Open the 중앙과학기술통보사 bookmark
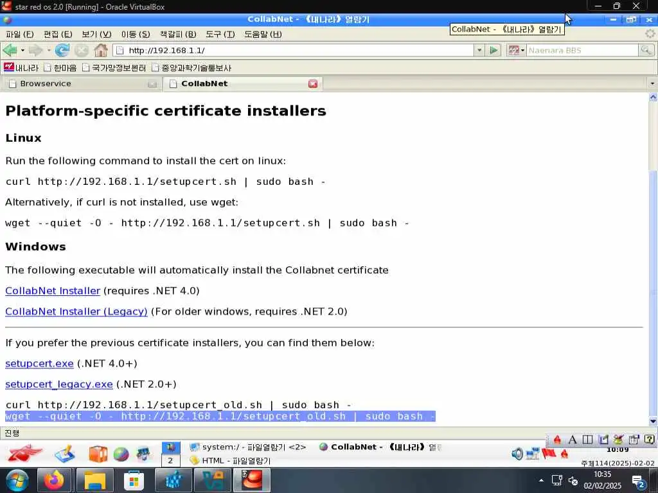 (x=191, y=67)
